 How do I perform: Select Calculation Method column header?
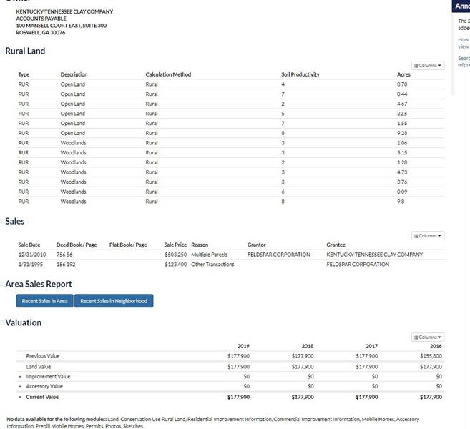click(x=168, y=74)
